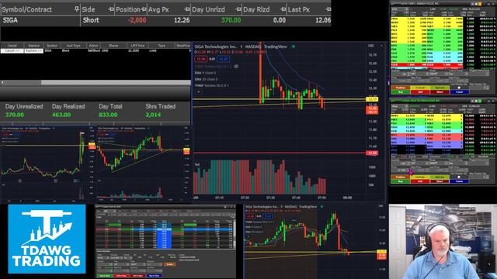
Task: Toggle Use Display Qty checkbox in top Level 2
Action: (x=459, y=88)
